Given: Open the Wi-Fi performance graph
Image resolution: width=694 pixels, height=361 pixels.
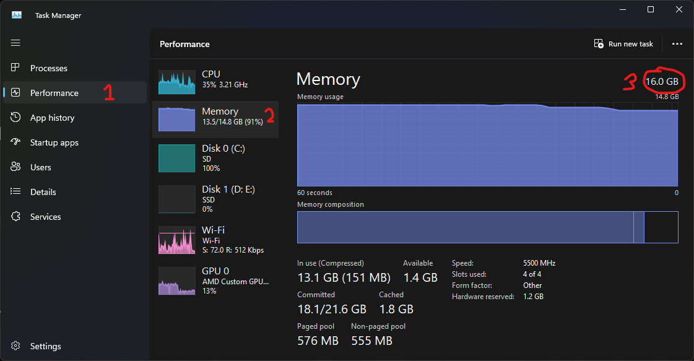Looking at the screenshot, I should pos(177,240).
